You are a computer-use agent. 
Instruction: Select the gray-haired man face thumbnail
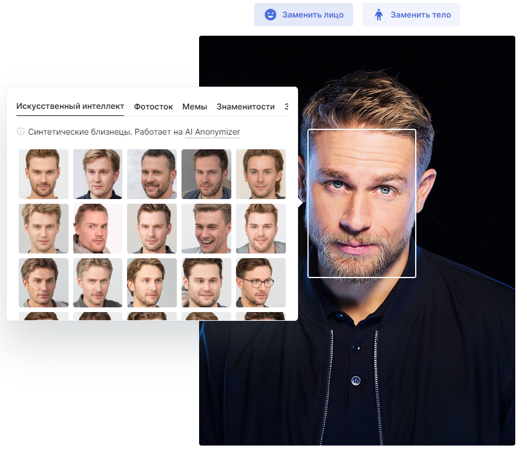tap(97, 283)
